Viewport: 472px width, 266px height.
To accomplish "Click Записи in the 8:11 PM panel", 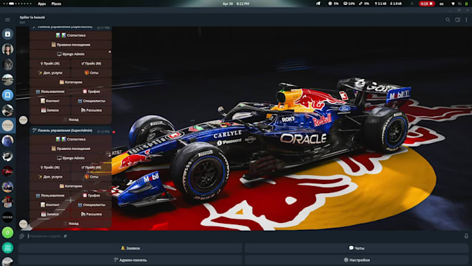I will tap(50, 110).
